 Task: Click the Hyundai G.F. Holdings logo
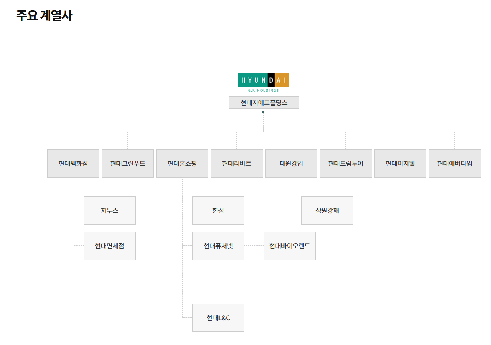pyautogui.click(x=263, y=82)
